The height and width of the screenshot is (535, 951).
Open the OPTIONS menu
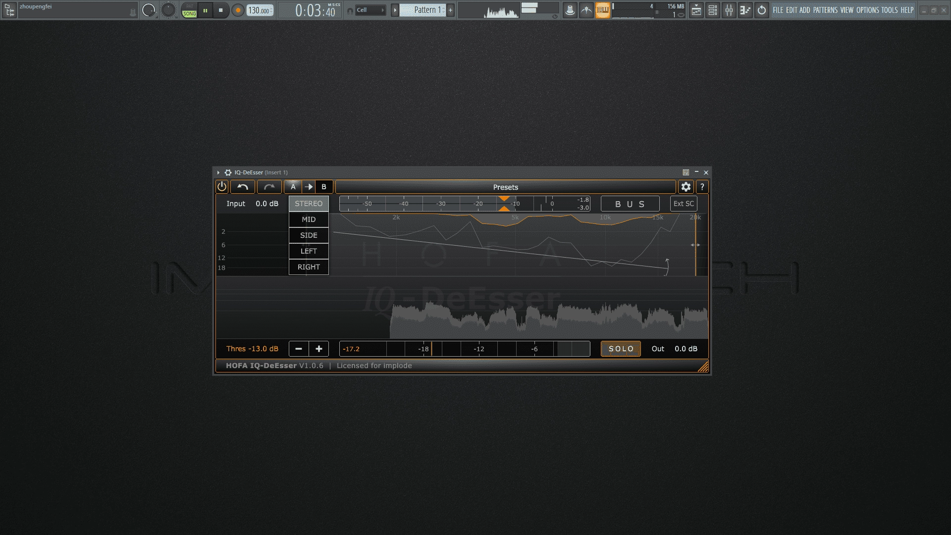(868, 10)
